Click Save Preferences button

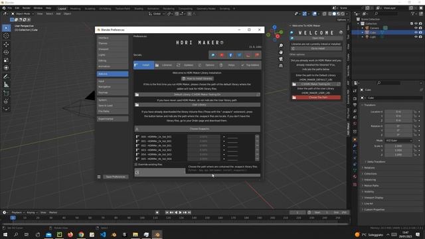(x=116, y=177)
